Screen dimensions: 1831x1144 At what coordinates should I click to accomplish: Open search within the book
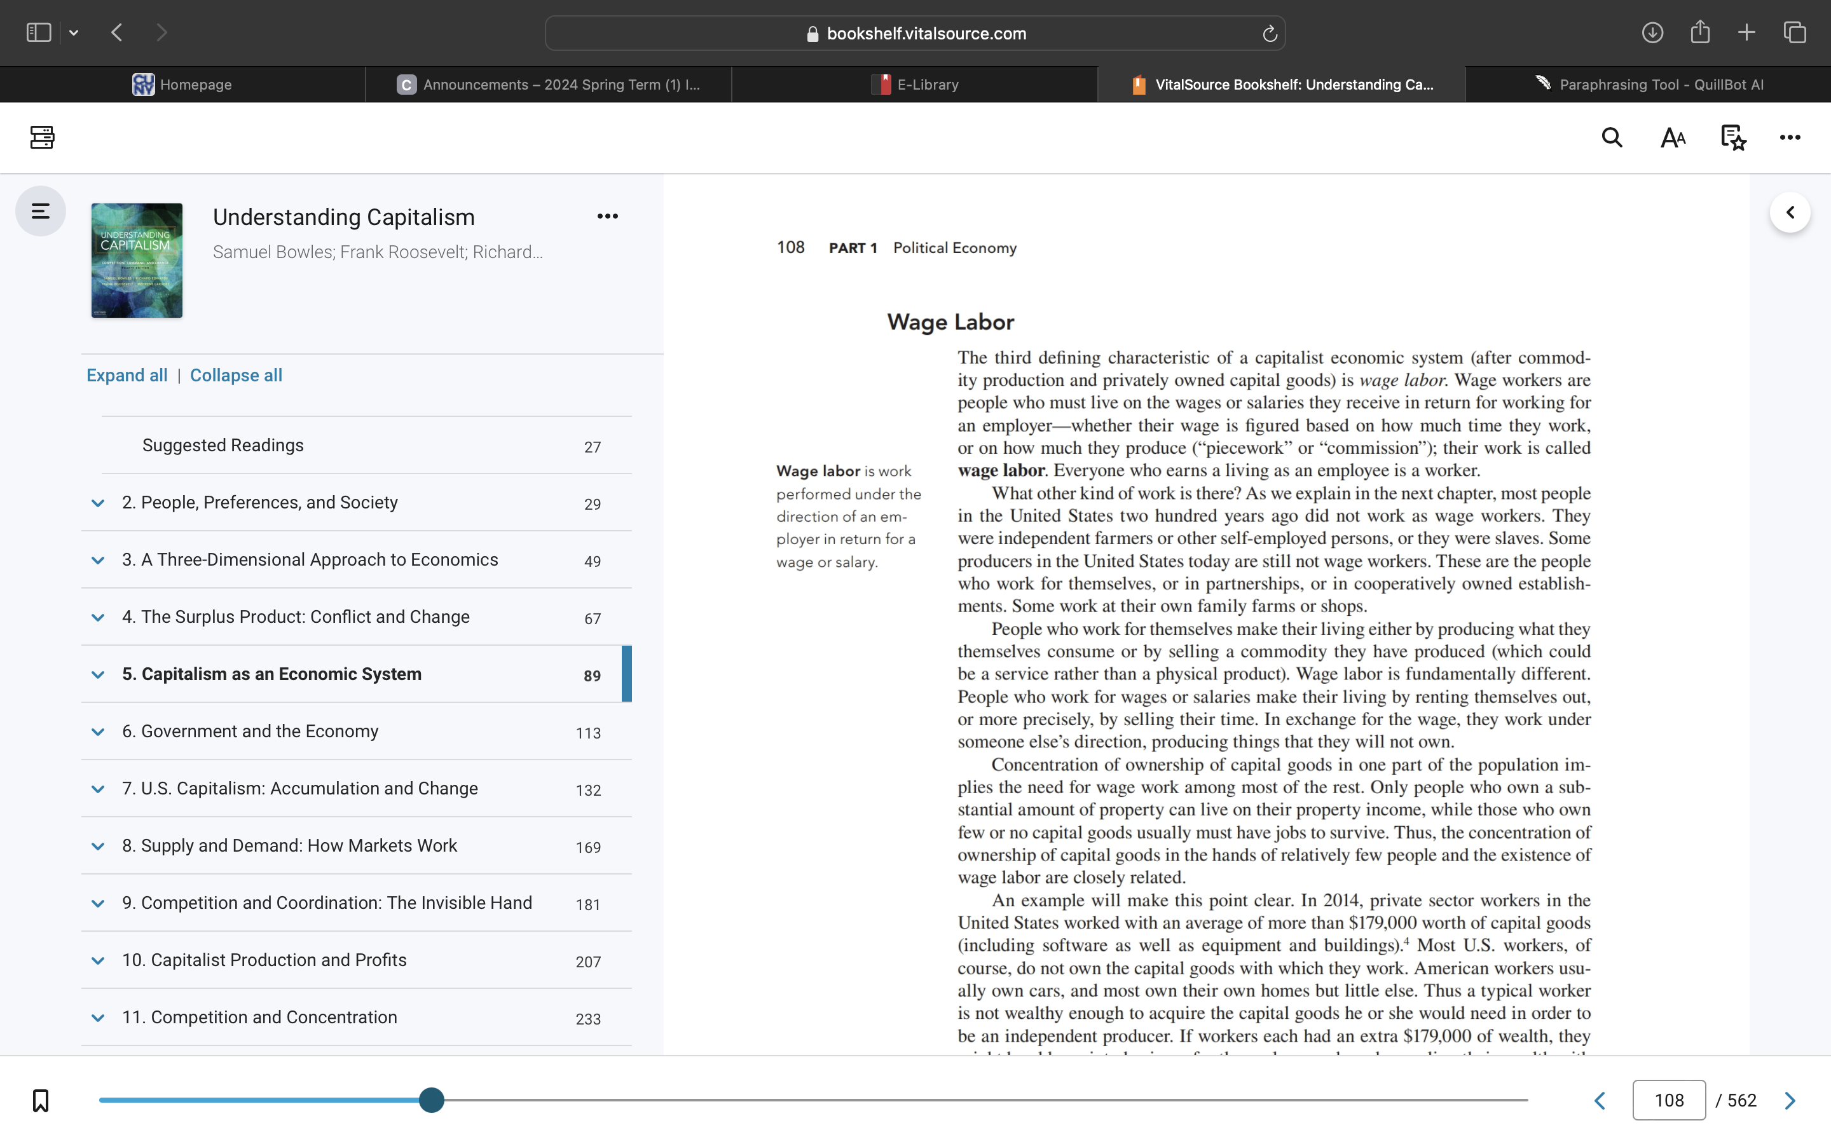1612,138
